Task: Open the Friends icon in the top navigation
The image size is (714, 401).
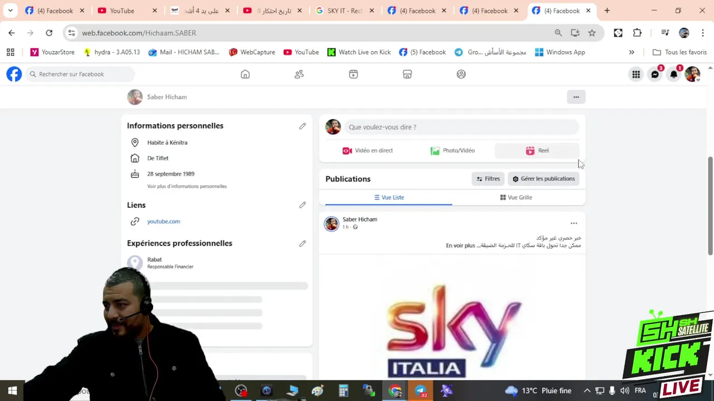Action: click(299, 74)
